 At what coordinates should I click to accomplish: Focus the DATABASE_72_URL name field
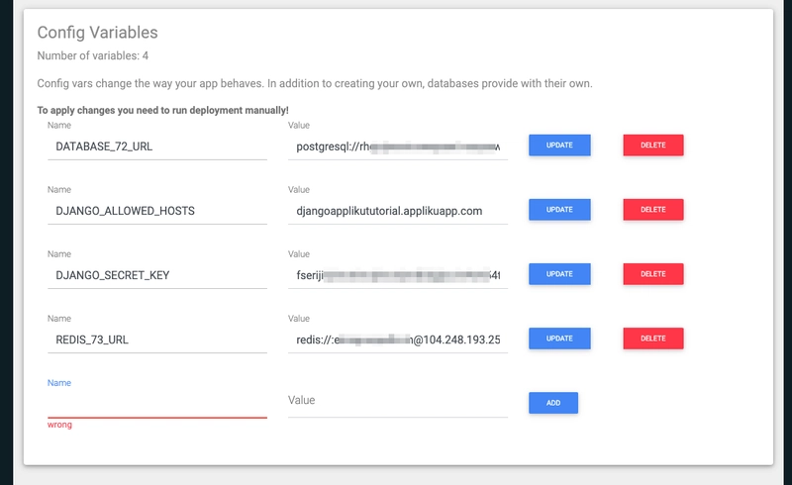pos(157,146)
